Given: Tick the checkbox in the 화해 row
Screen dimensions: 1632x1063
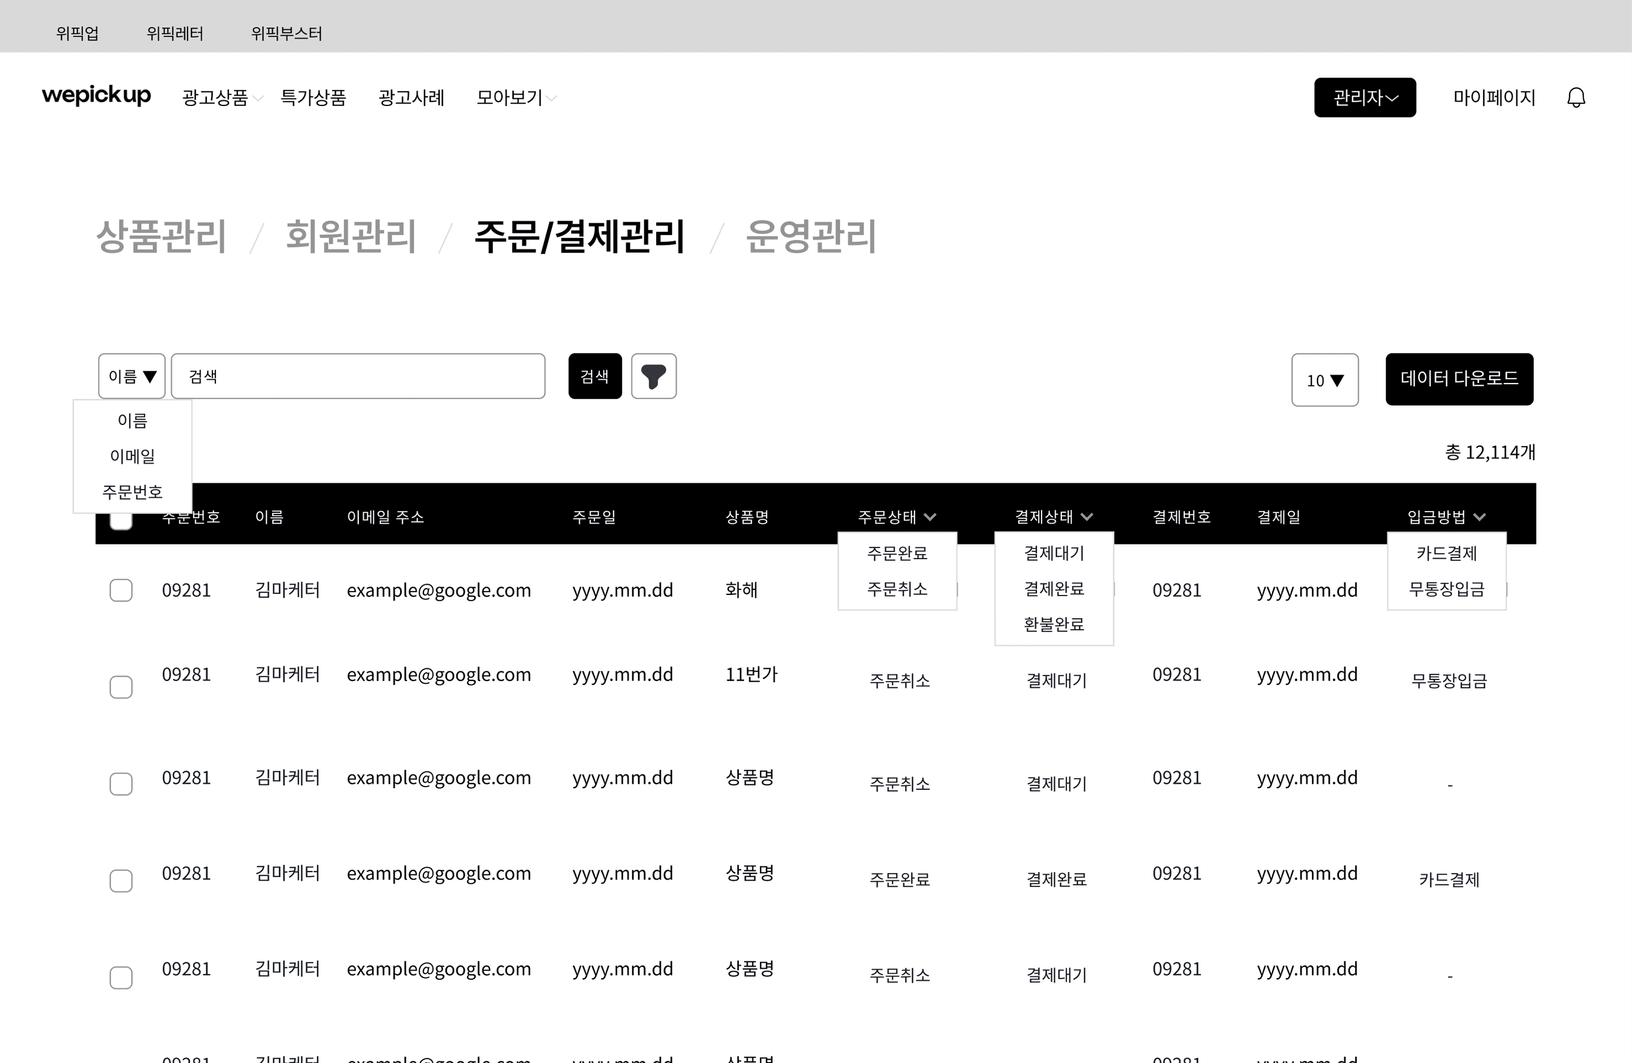Looking at the screenshot, I should tap(121, 590).
